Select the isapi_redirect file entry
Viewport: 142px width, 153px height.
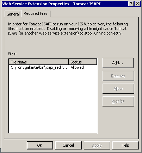pos(39,67)
